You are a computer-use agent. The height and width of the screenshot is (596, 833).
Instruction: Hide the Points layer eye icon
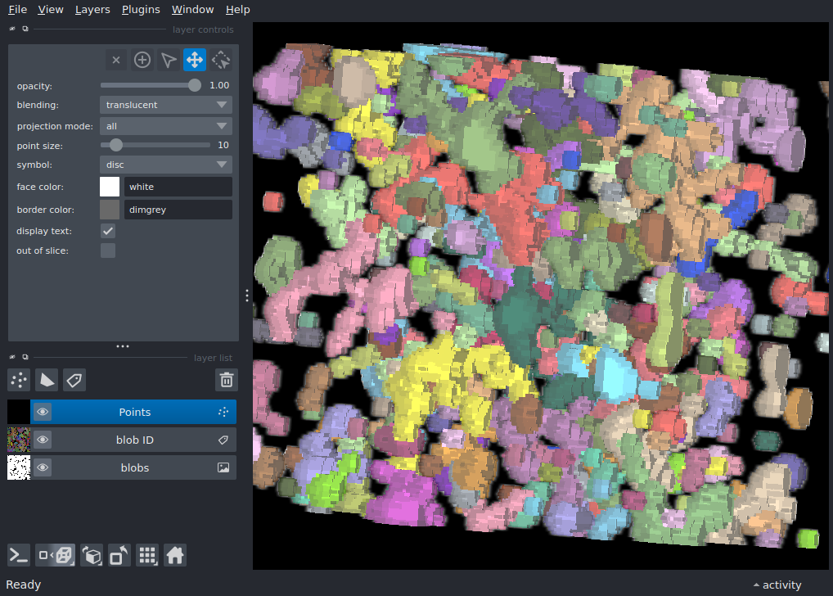[43, 412]
